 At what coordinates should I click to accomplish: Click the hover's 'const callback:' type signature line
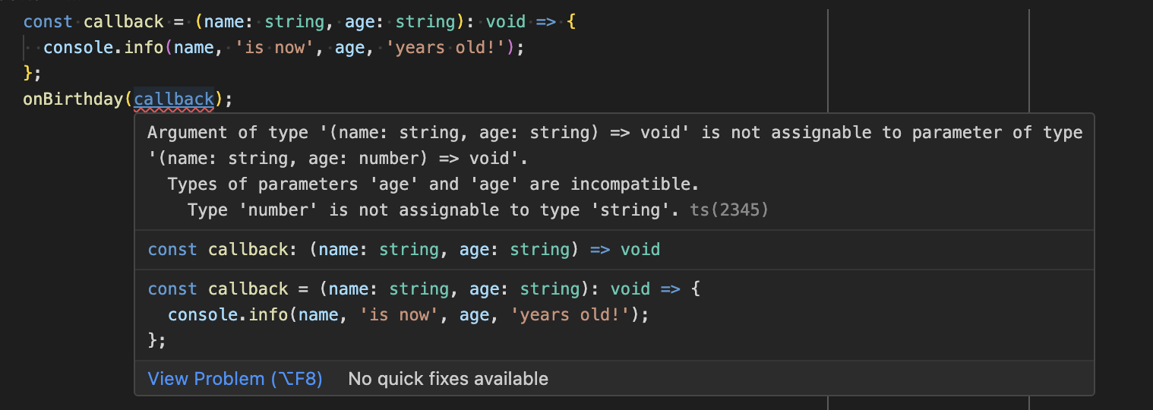[x=403, y=250]
